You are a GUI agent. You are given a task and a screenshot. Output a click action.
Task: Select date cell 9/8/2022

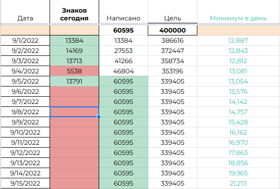pyautogui.click(x=25, y=112)
